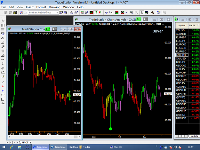Screen dimensions: 200x150
Task: Toggle the OHLC bar chart style button
Action: click(96, 12)
